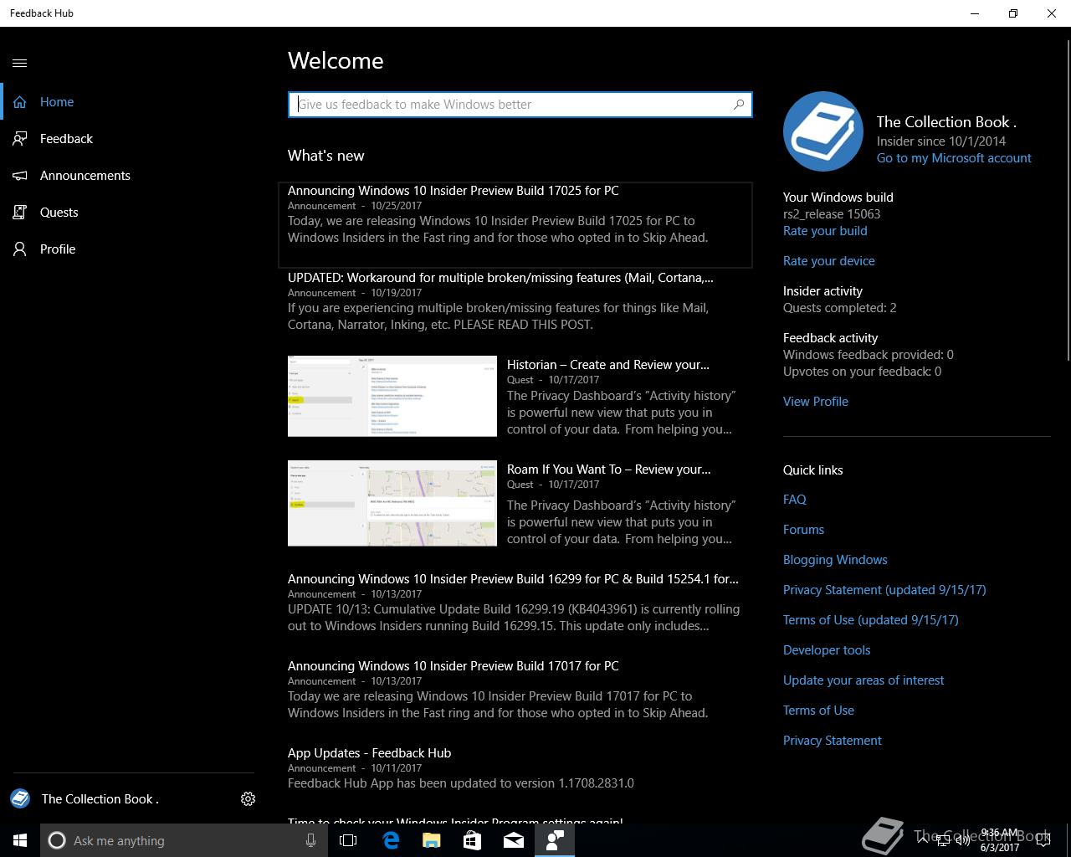Open the Forums quick link

803,530
